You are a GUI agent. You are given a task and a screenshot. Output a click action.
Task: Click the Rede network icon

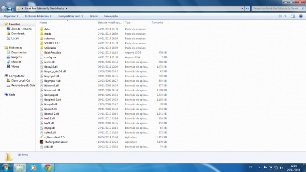(6, 94)
